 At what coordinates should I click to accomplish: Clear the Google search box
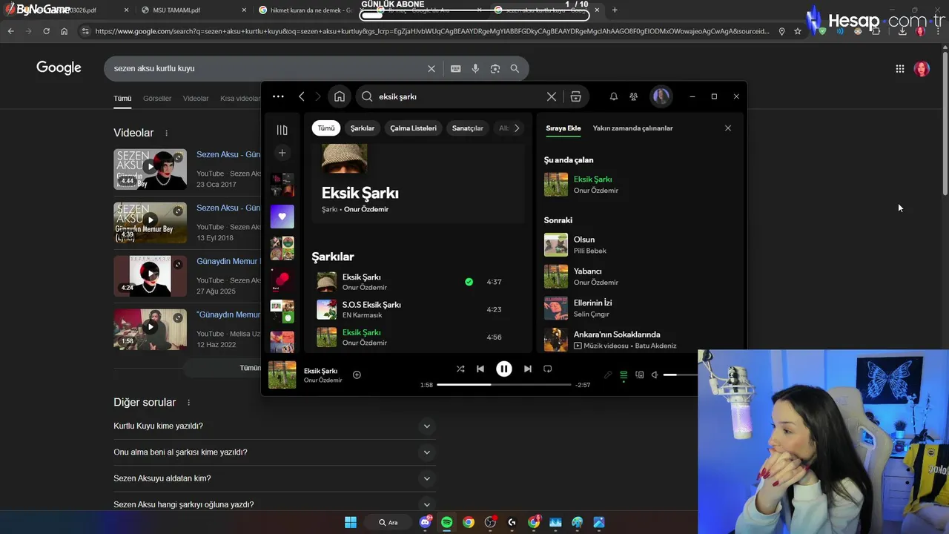click(431, 68)
